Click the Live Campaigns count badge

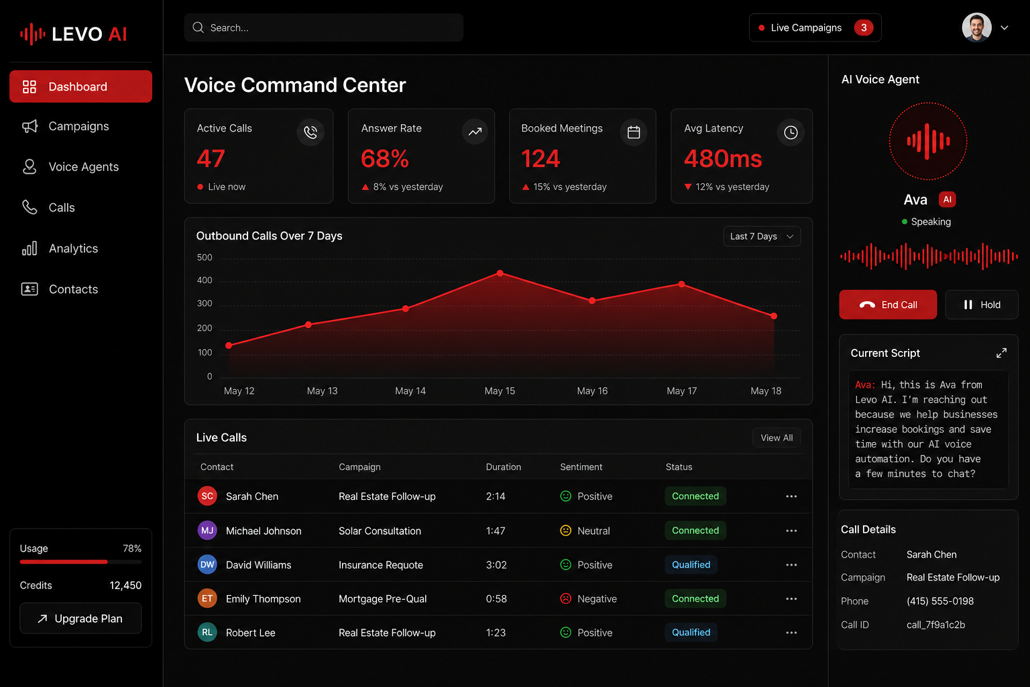pyautogui.click(x=864, y=28)
